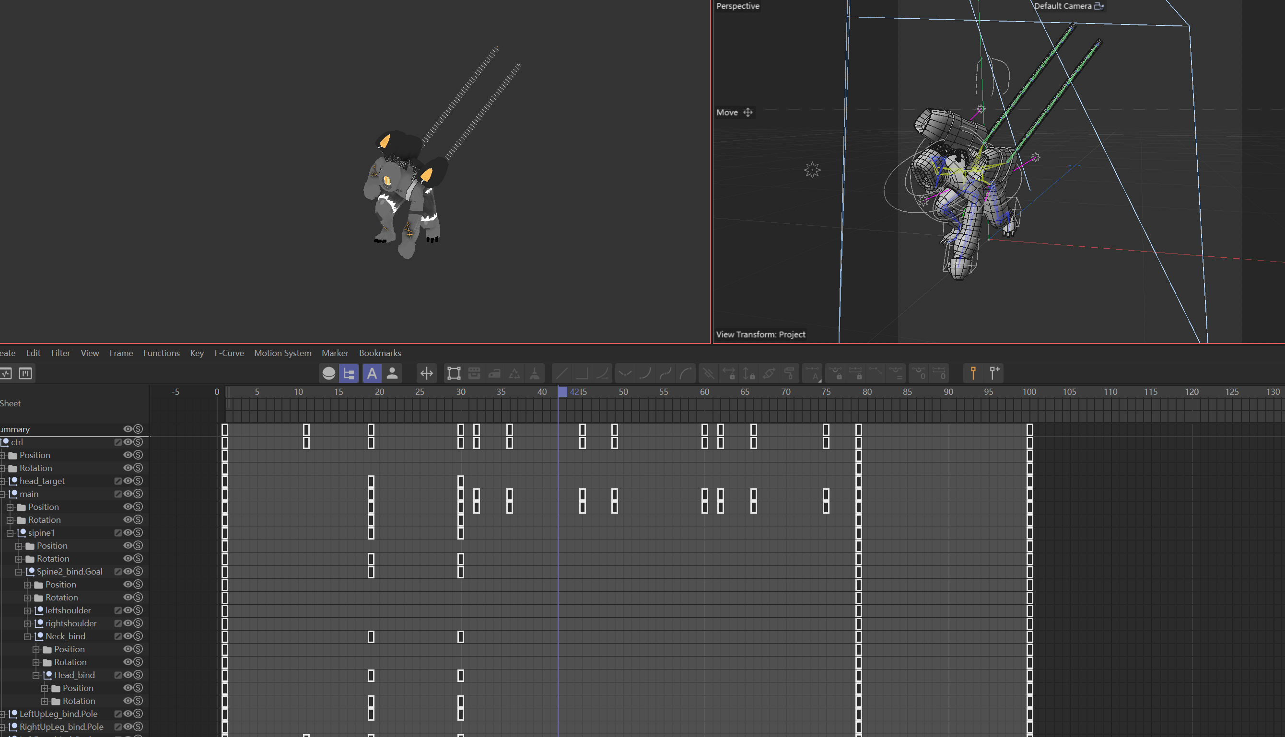Click the playhead marker at frame 42

[562, 392]
